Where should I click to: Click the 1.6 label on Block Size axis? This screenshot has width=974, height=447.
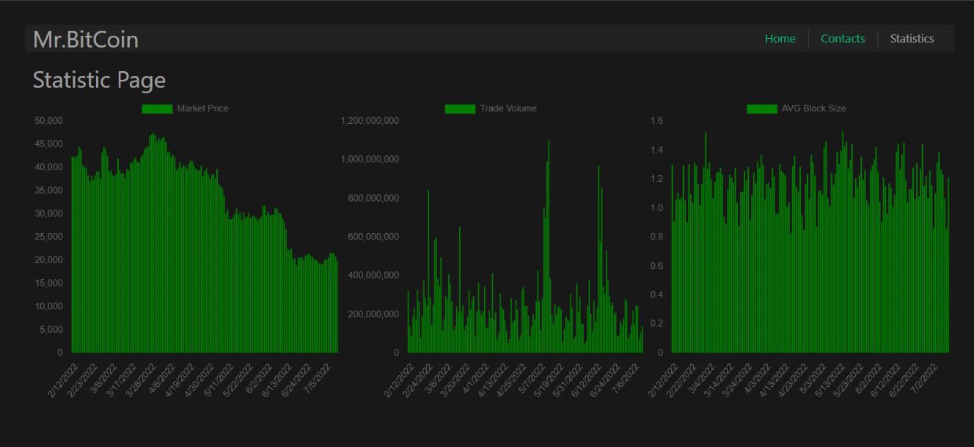[656, 120]
